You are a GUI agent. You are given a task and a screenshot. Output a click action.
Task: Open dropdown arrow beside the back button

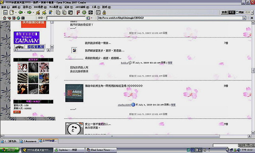25,12
